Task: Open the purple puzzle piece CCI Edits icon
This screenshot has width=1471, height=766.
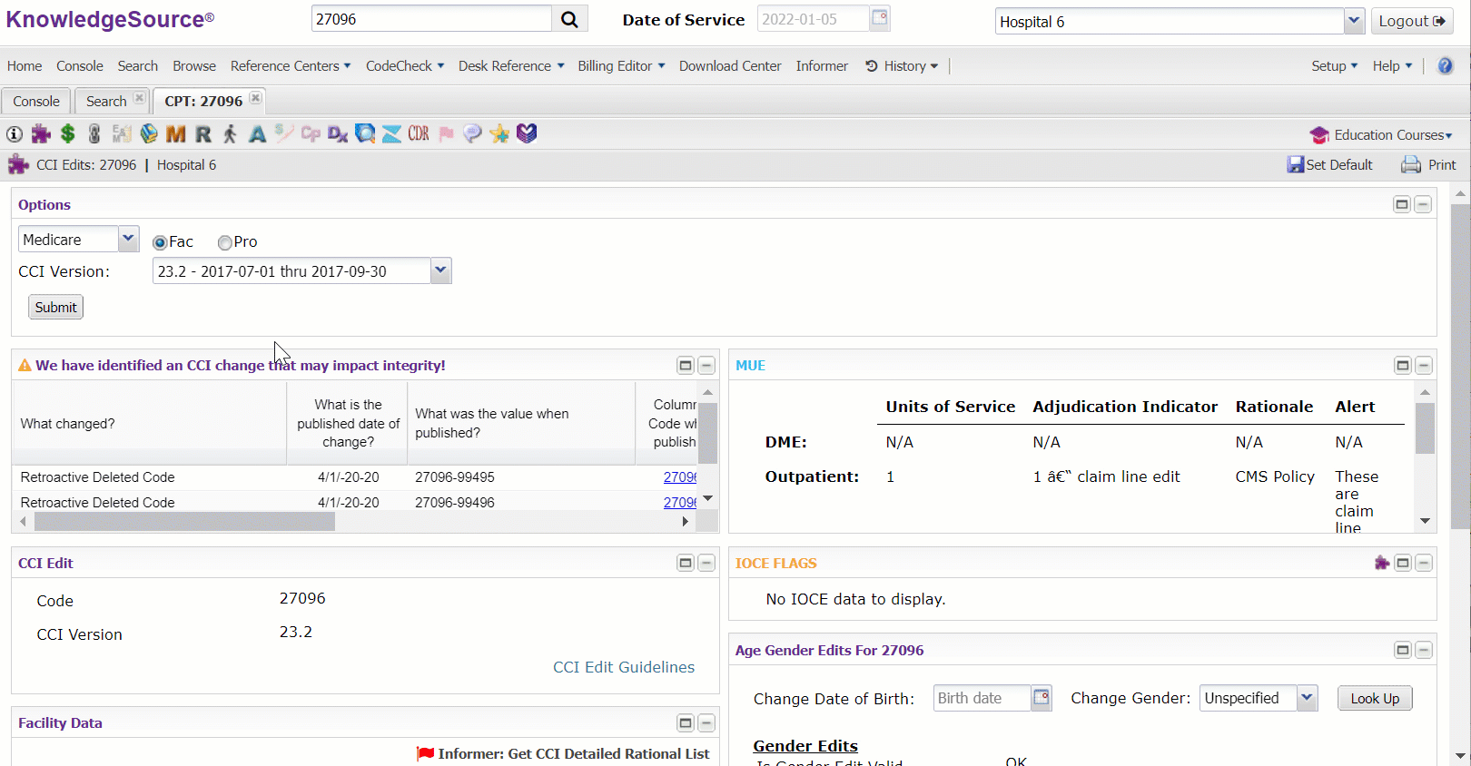Action: pyautogui.click(x=41, y=134)
